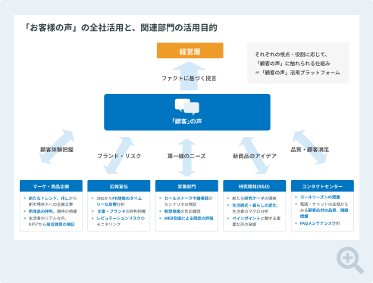
Task: Click the diagram title 「お客様の声」の全社活用
Action: coord(121,28)
